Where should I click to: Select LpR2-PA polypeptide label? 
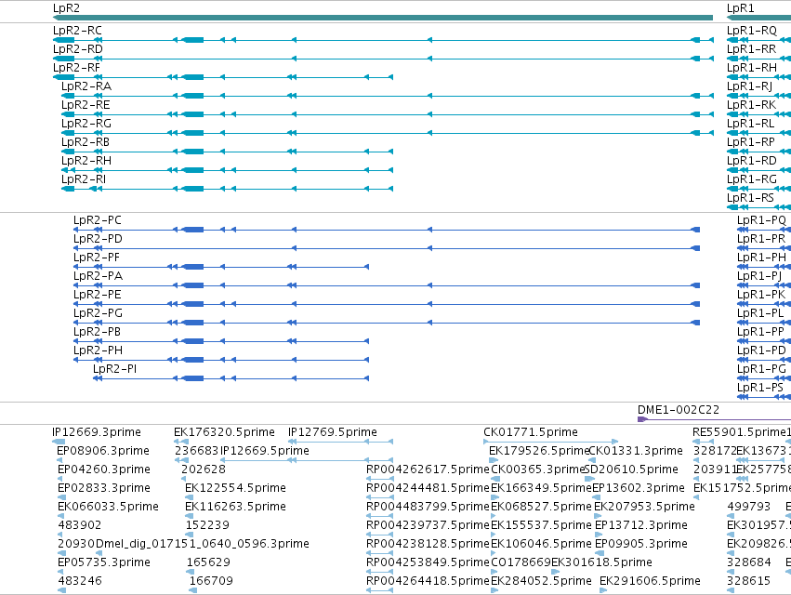click(x=98, y=276)
